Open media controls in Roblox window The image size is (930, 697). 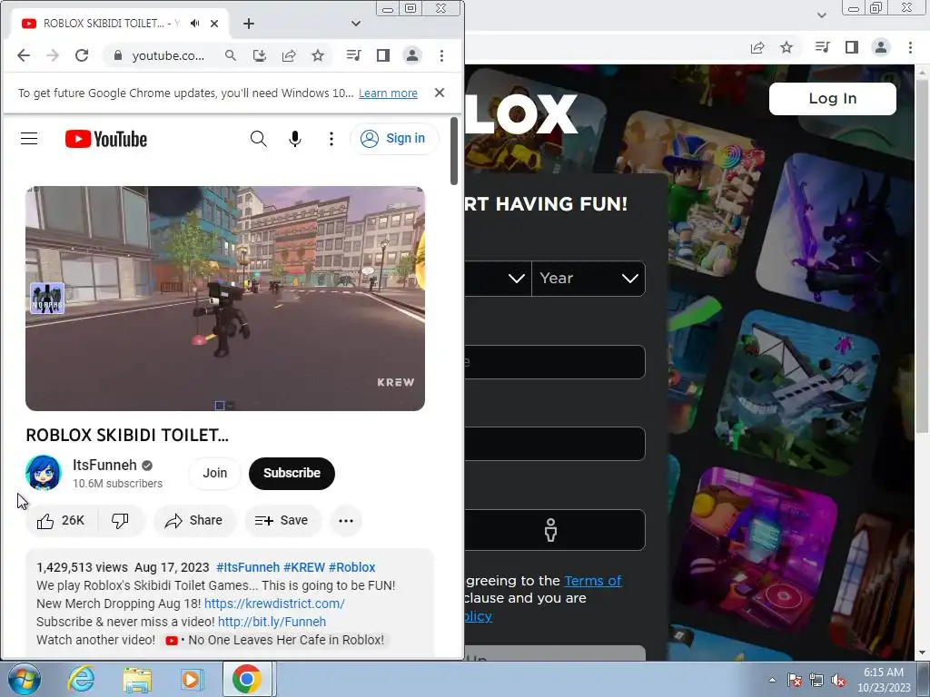coord(822,47)
